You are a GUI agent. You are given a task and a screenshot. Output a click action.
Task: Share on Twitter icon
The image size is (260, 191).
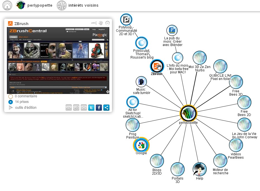(91, 108)
